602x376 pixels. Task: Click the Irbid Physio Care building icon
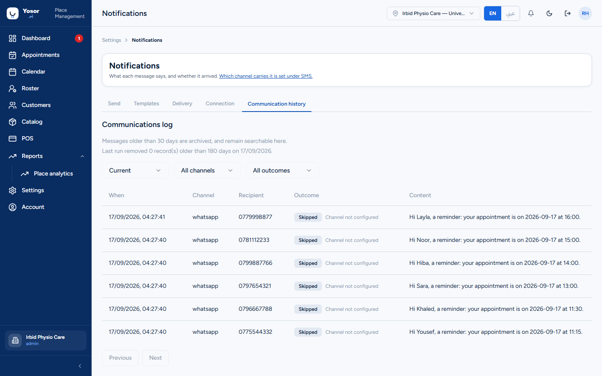15,340
